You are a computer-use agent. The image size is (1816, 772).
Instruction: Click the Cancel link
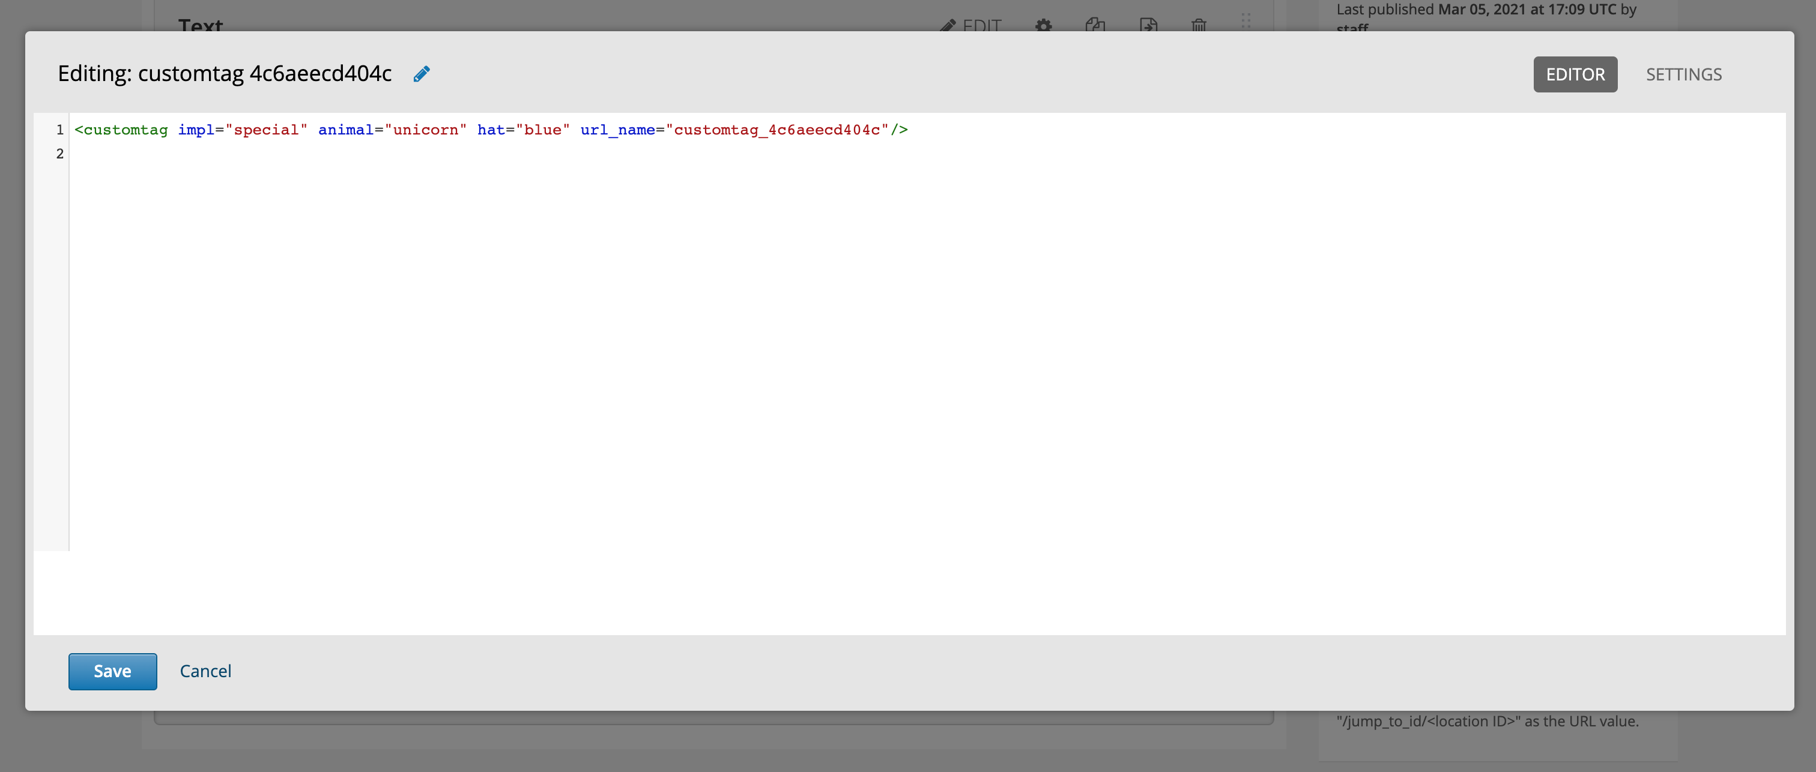[x=205, y=671]
